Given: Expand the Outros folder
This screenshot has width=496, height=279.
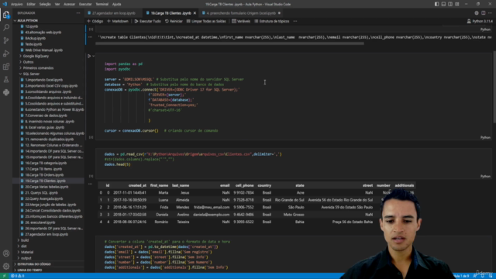Looking at the screenshot, I should coord(28,62).
